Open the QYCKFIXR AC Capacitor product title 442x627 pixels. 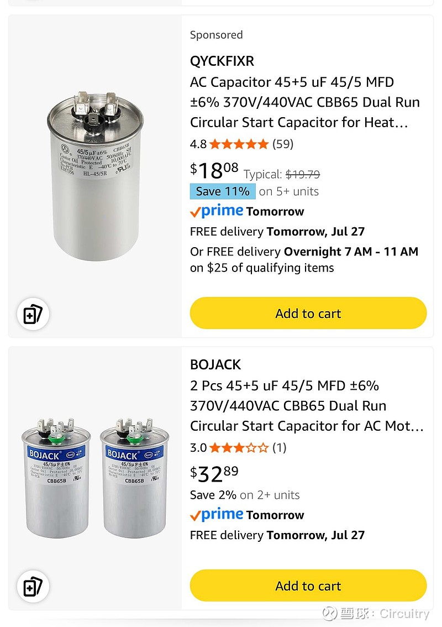(x=304, y=102)
